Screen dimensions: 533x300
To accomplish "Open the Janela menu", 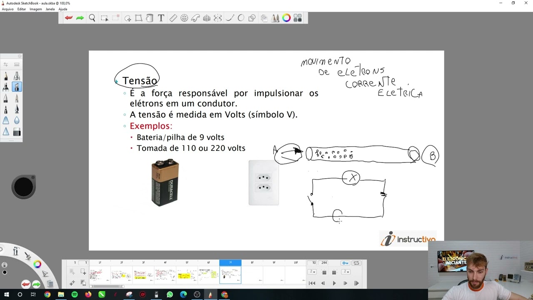I will [x=50, y=9].
